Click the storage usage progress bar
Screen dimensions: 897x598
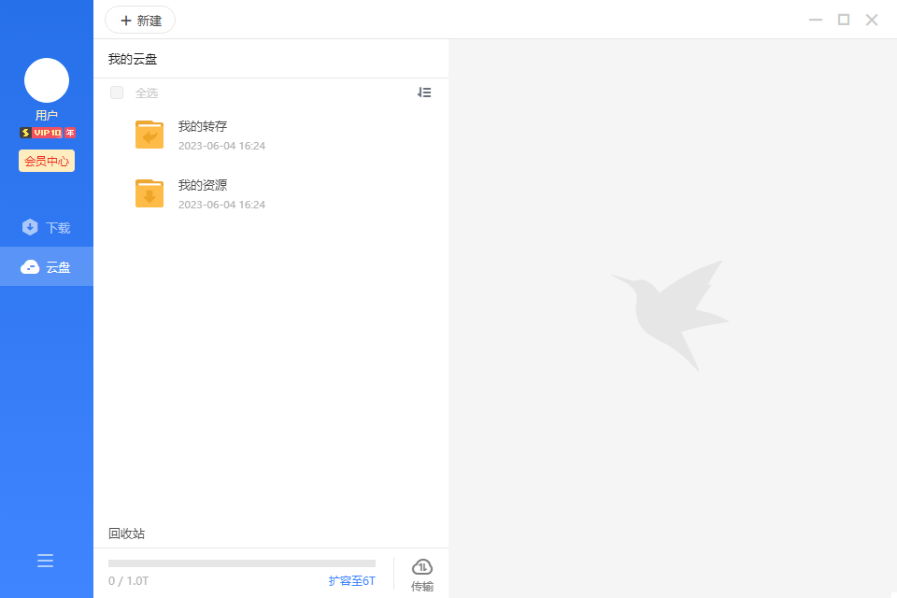click(x=242, y=563)
